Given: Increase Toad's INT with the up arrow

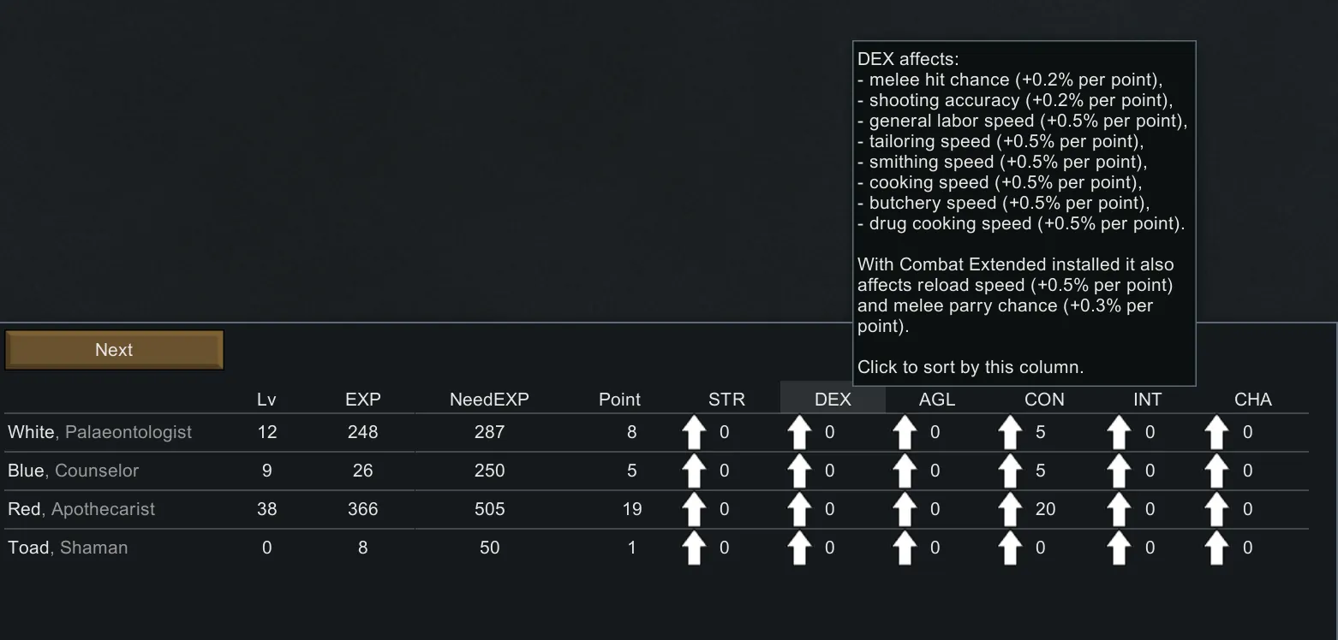Looking at the screenshot, I should 1119,548.
